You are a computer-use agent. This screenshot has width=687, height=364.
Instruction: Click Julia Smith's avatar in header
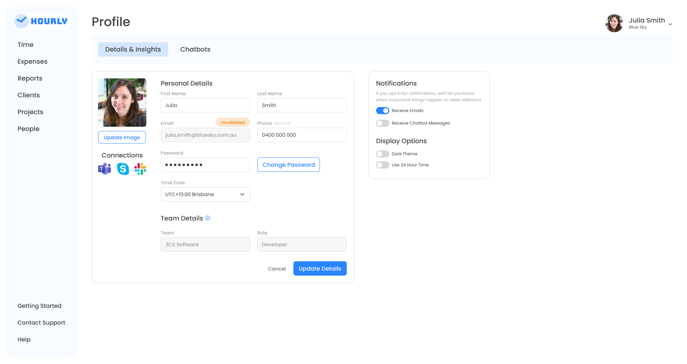click(614, 23)
